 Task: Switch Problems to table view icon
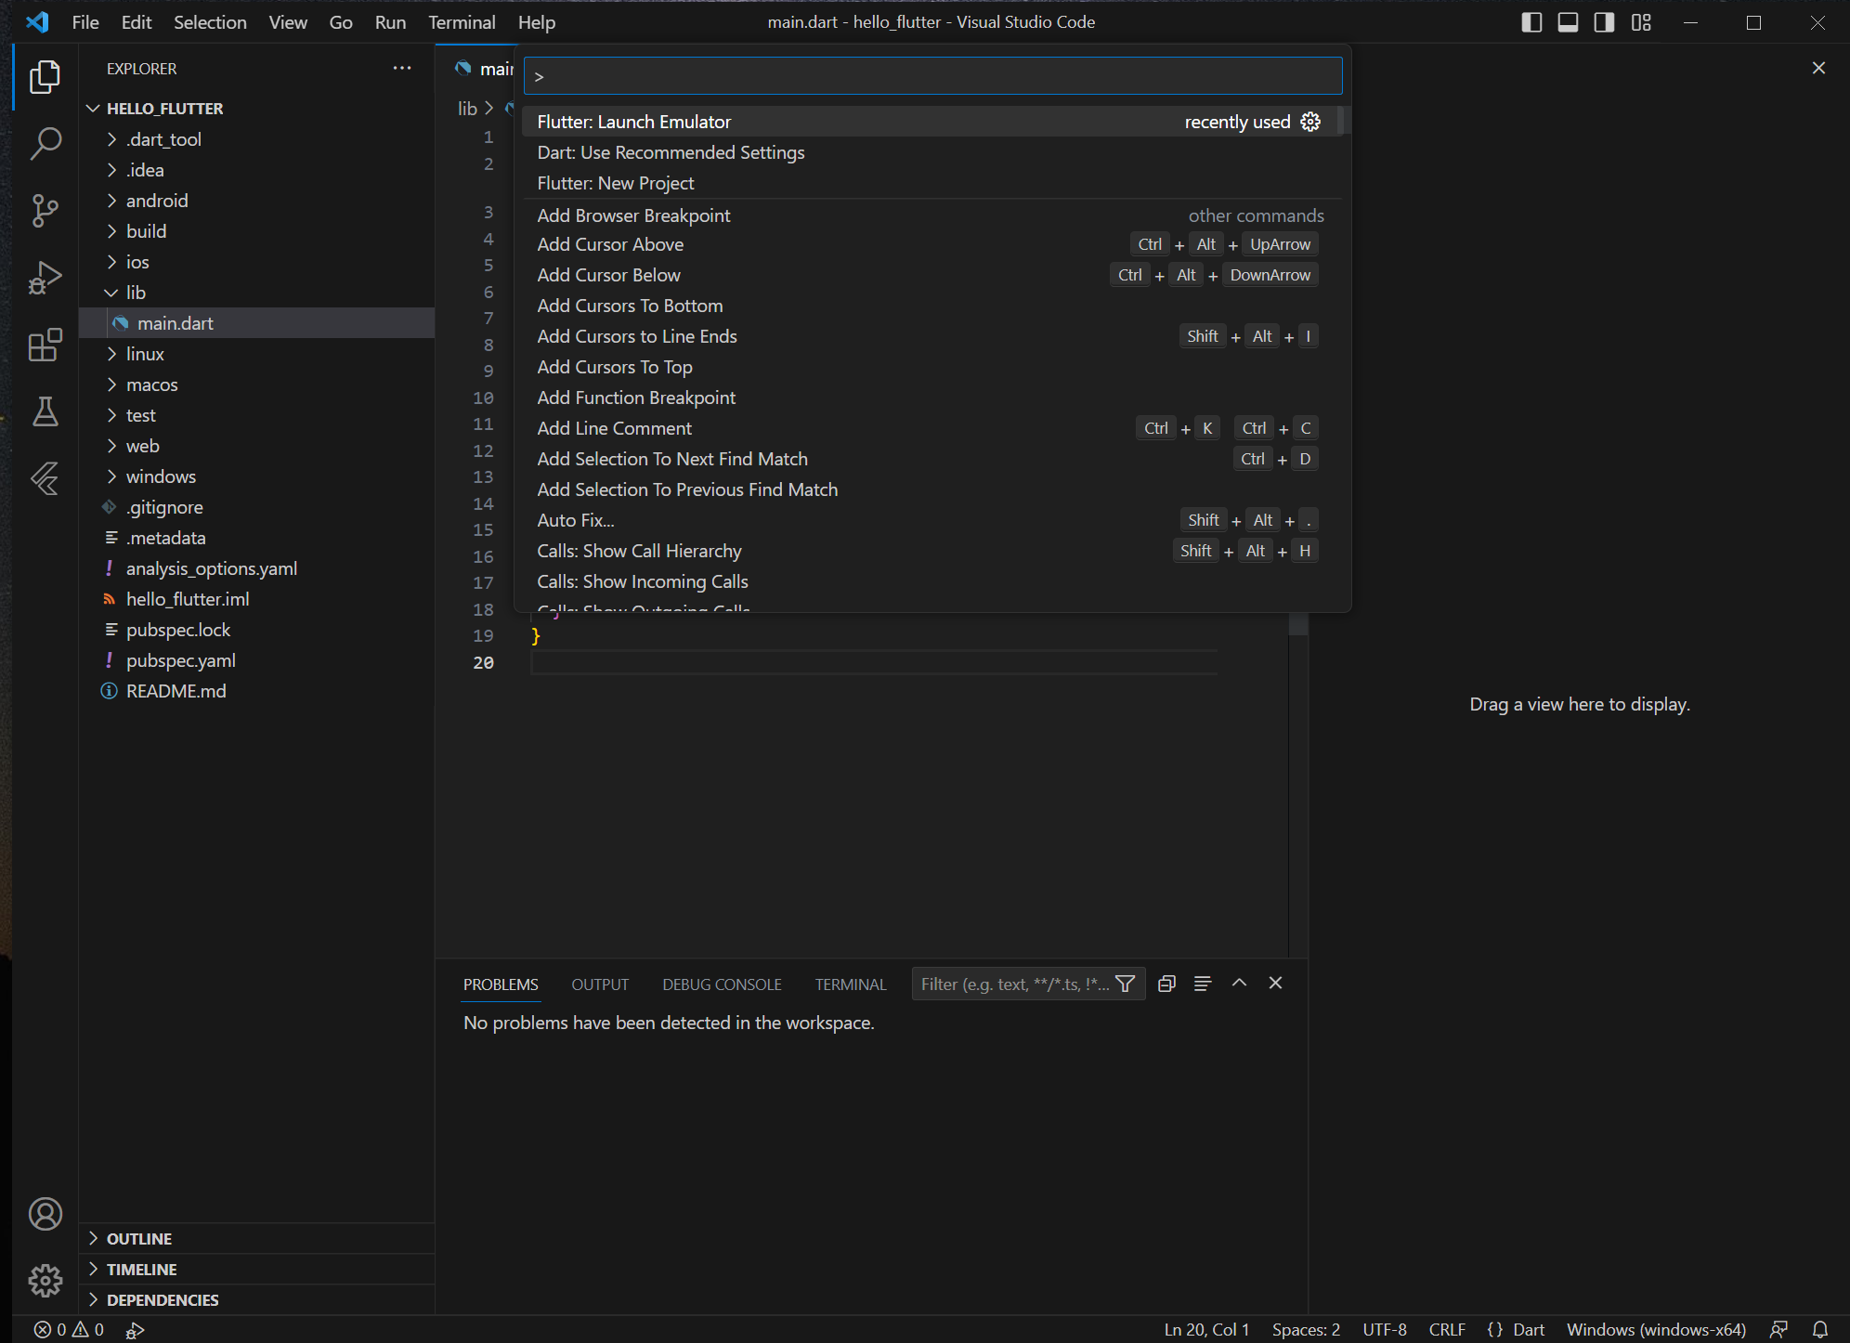1203,984
